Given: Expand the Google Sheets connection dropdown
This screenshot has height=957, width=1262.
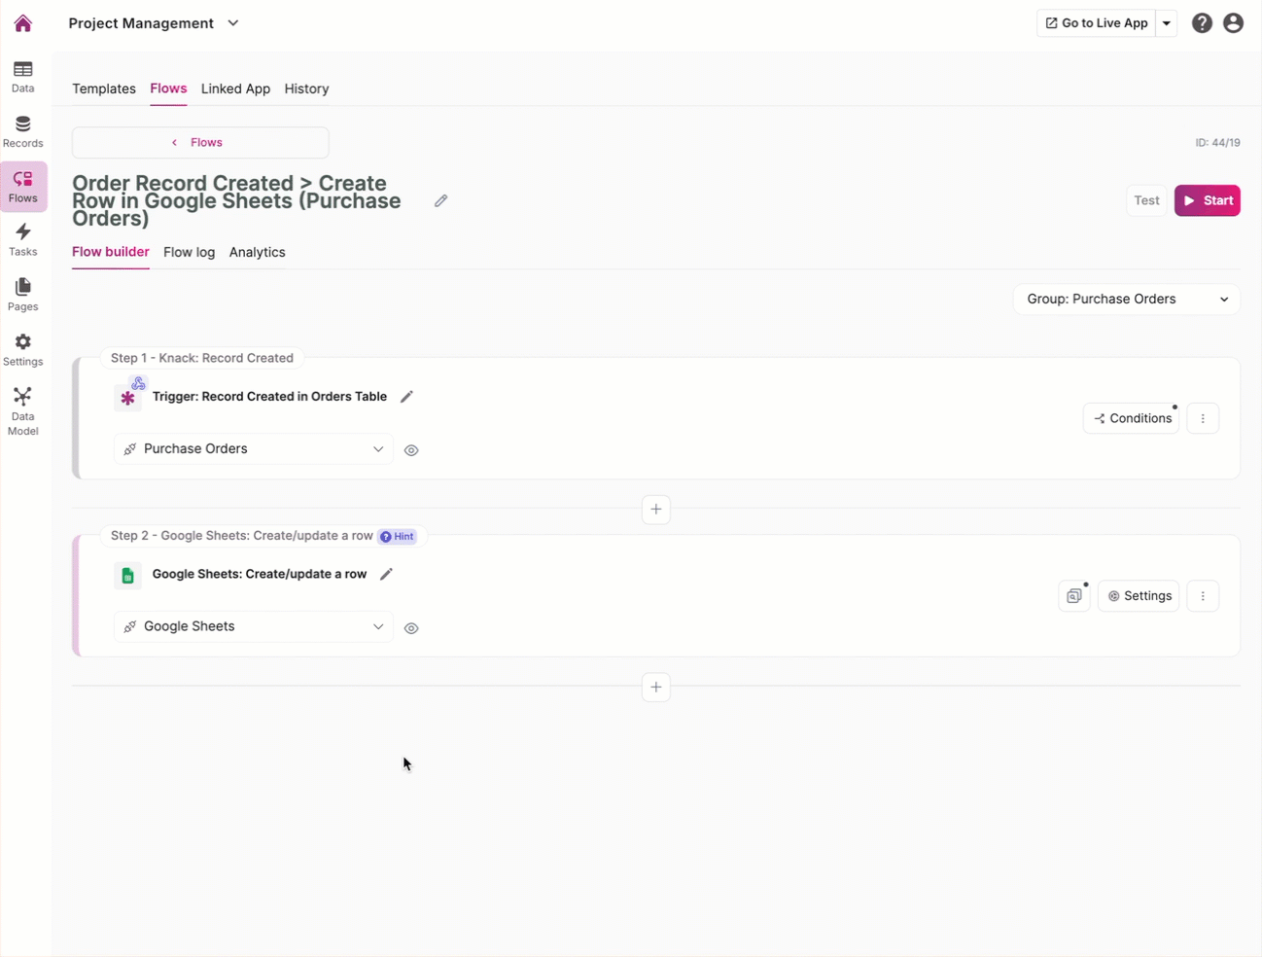Looking at the screenshot, I should point(254,627).
